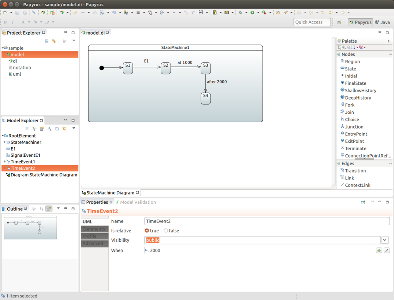The width and height of the screenshot is (394, 300).
Task: Click in the Quick Access field
Action: click(x=311, y=22)
